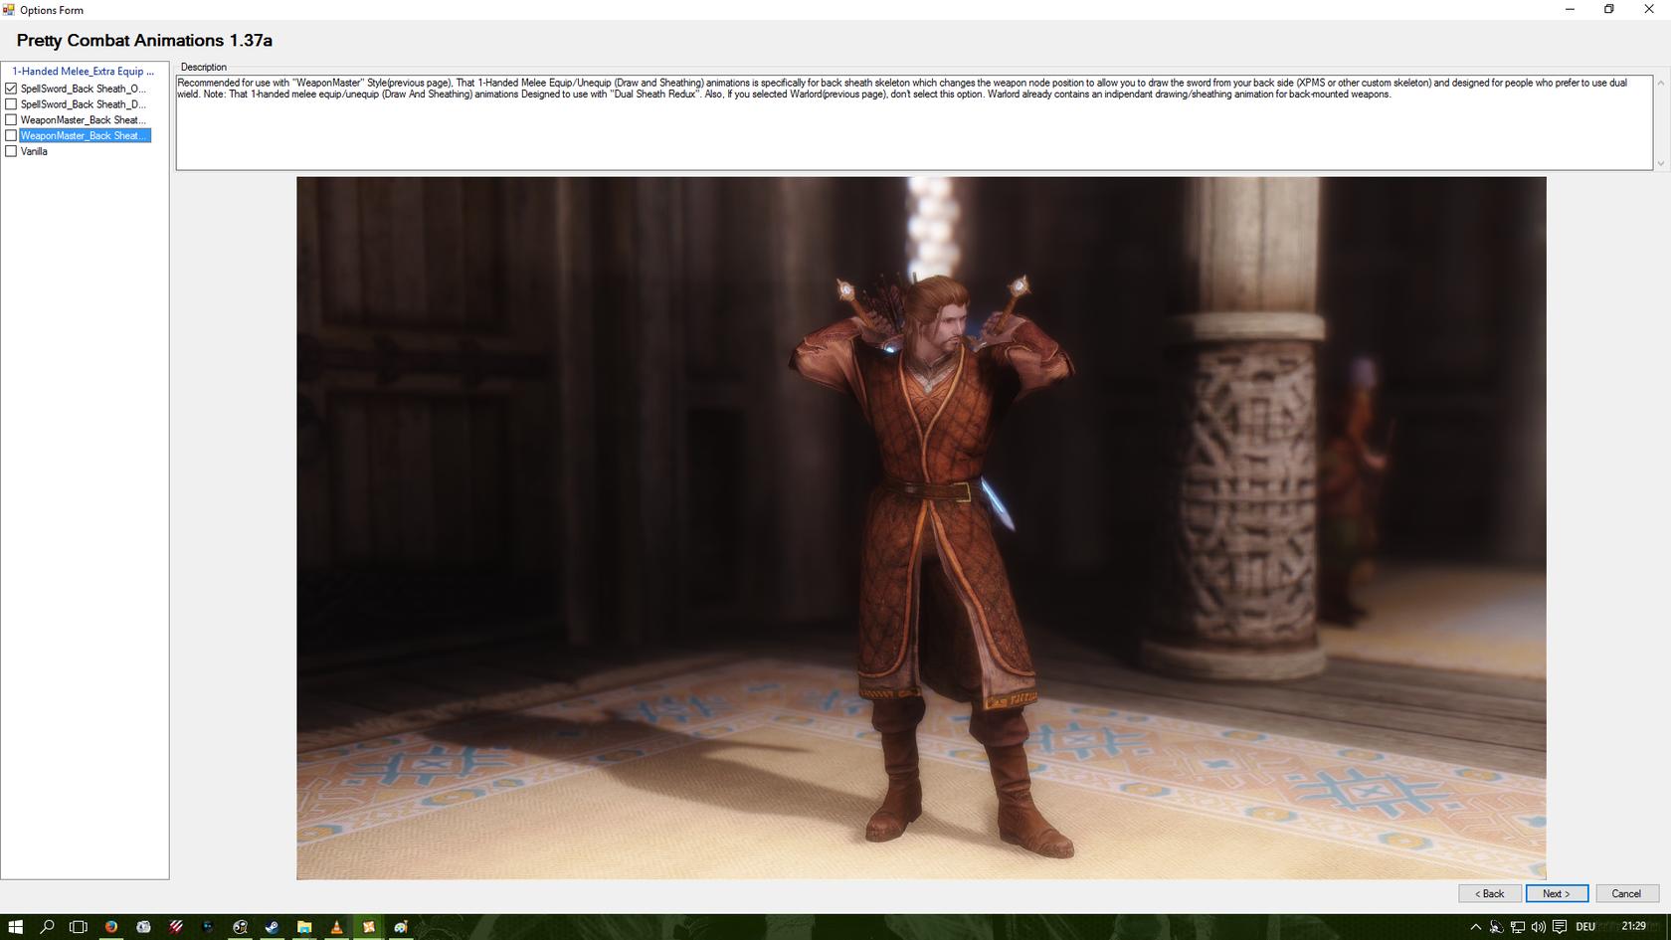Open Task View from the taskbar

(79, 927)
